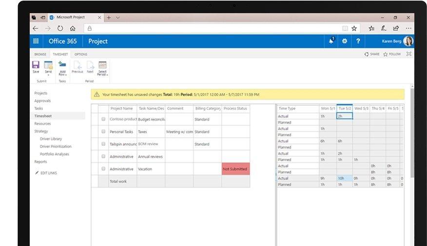427x246 pixels.
Task: Open the notifications bell
Action: [x=331, y=41]
